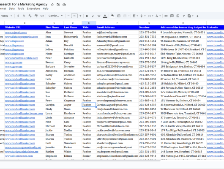224x169 pixels.
Task: Open link www.coldwellbankerhomes.com
Action: pos(24,113)
